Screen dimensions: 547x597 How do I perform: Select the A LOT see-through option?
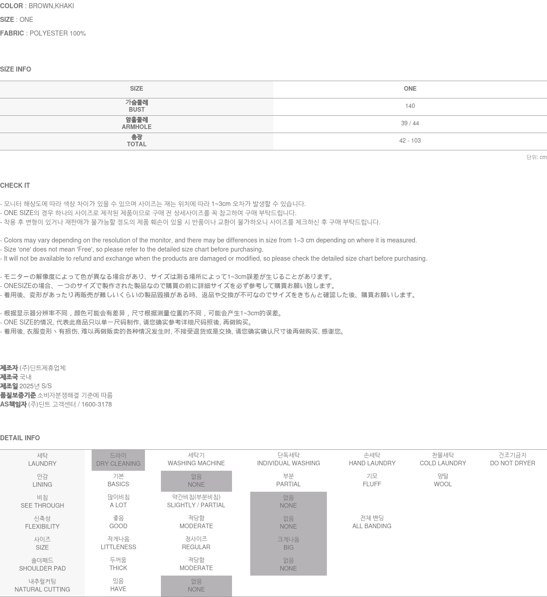118,501
